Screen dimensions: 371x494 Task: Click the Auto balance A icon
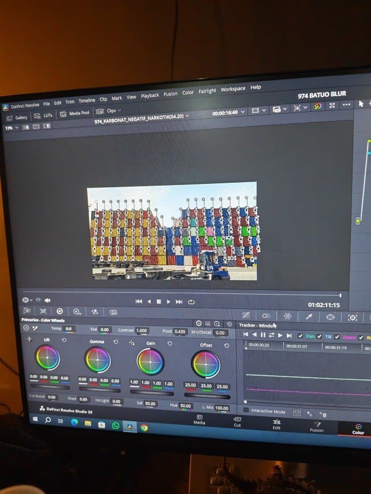(x=26, y=328)
